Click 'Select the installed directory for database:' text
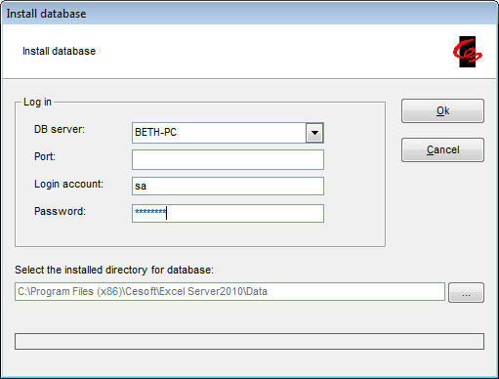The height and width of the screenshot is (379, 499). point(114,270)
